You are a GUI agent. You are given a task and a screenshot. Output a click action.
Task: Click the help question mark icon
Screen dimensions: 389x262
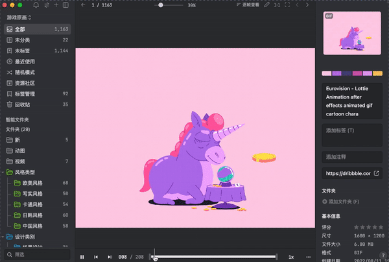(383, 255)
